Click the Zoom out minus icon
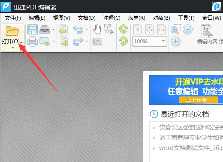 coord(187,30)
